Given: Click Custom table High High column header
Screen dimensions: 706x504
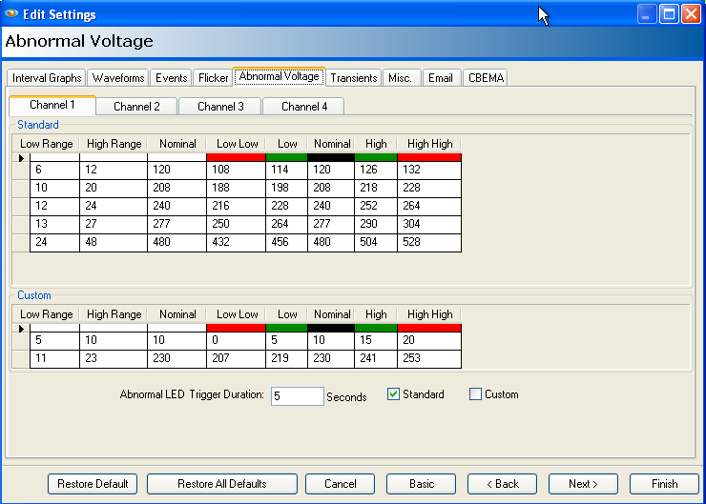Looking at the screenshot, I should [x=429, y=314].
